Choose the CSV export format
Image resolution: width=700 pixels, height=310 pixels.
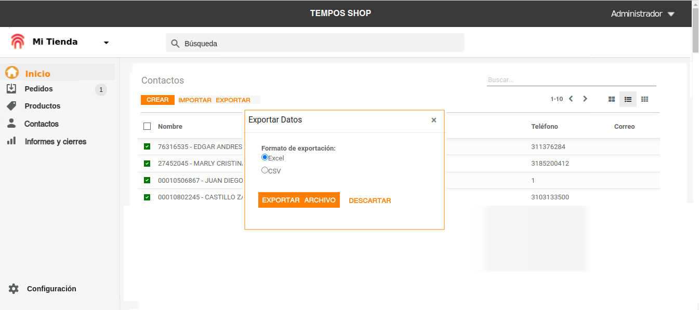tap(265, 170)
